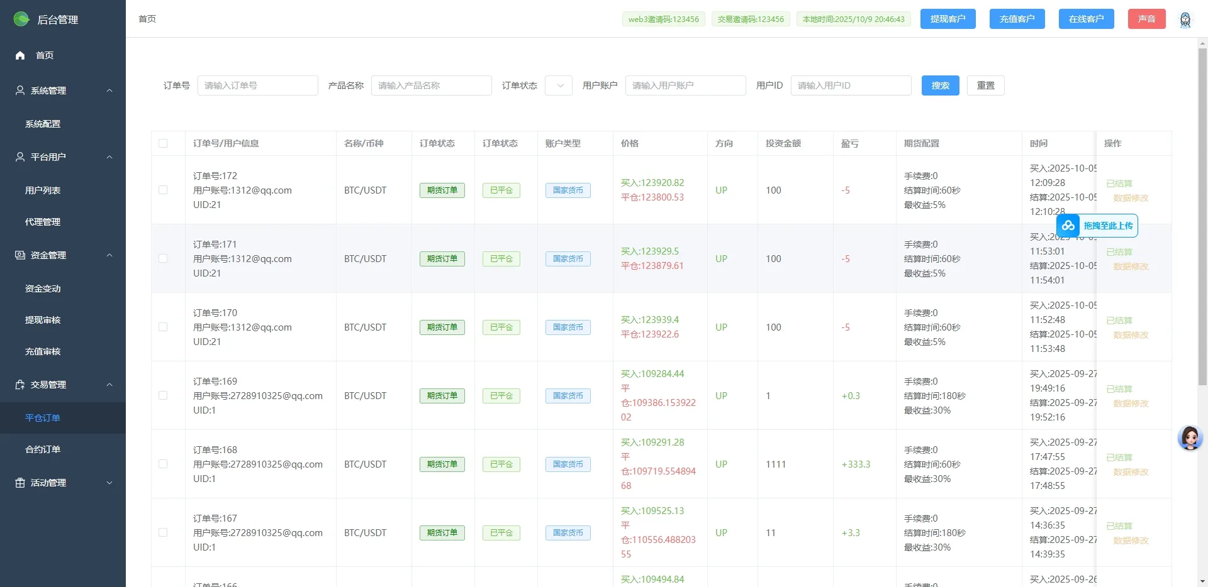The image size is (1208, 587).
Task: Click the 首页 home icon in sidebar
Action: point(20,55)
